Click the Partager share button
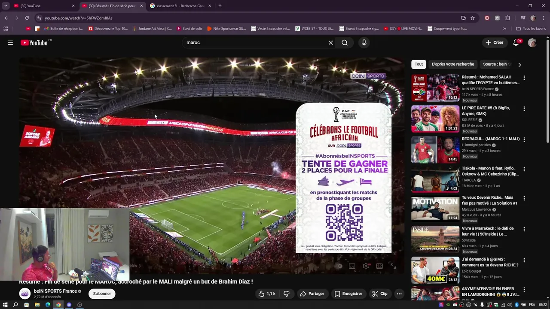 (x=312, y=294)
